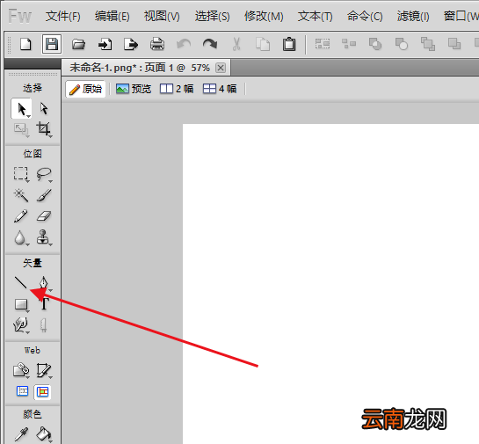Switch to the 预览 view
Image resolution: width=479 pixels, height=444 pixels.
pos(134,89)
